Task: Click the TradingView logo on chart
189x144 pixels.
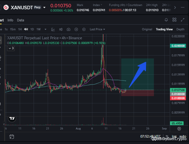Action: point(12,118)
